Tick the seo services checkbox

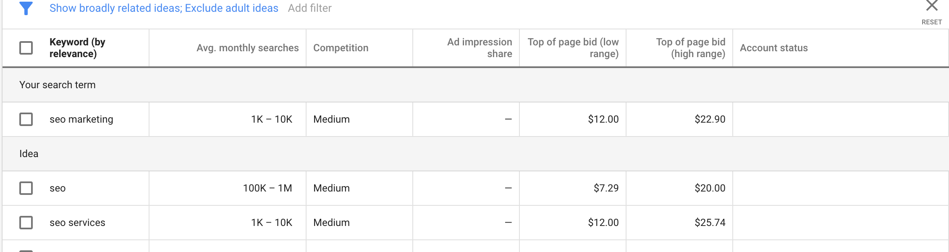26,223
